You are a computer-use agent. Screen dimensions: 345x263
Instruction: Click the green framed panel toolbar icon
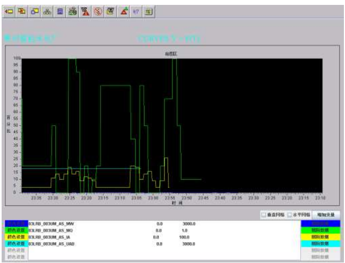pos(149,11)
